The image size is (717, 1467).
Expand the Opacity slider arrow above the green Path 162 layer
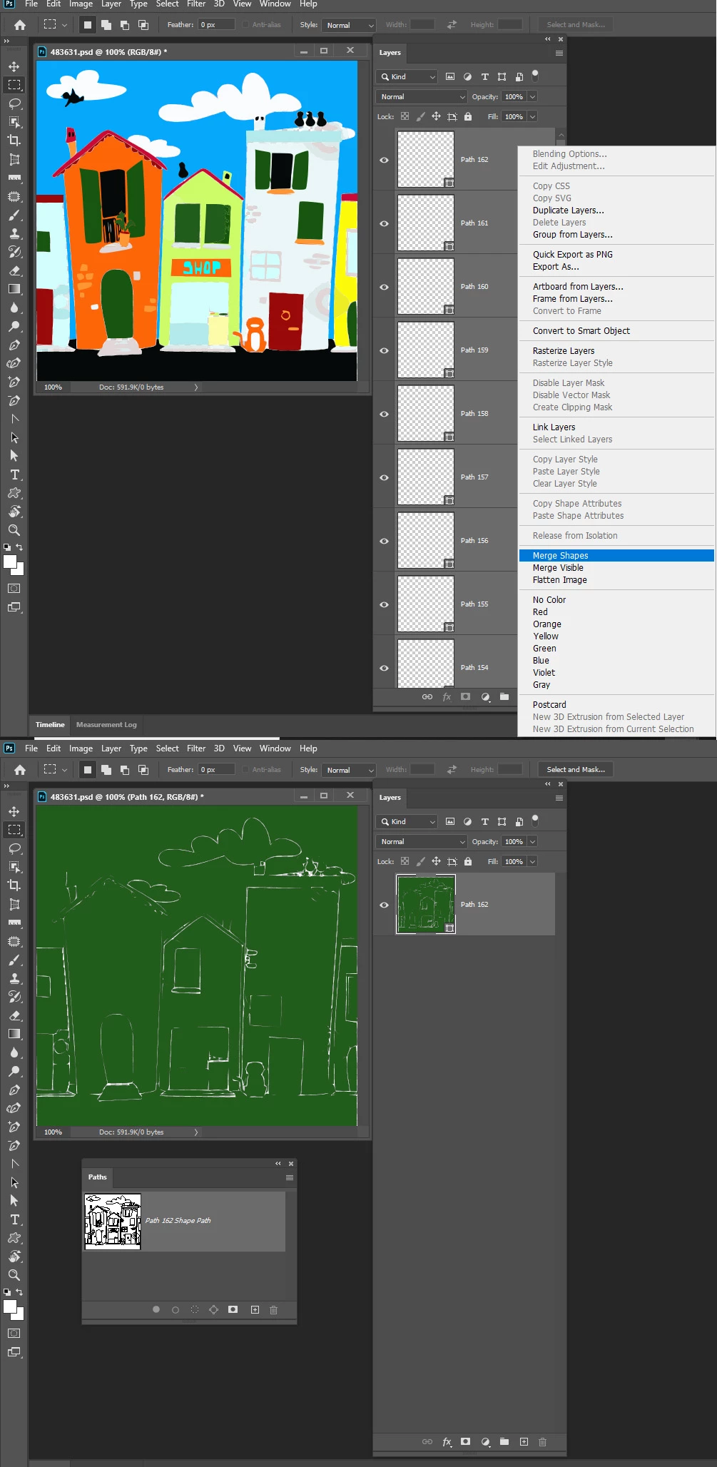coord(532,841)
